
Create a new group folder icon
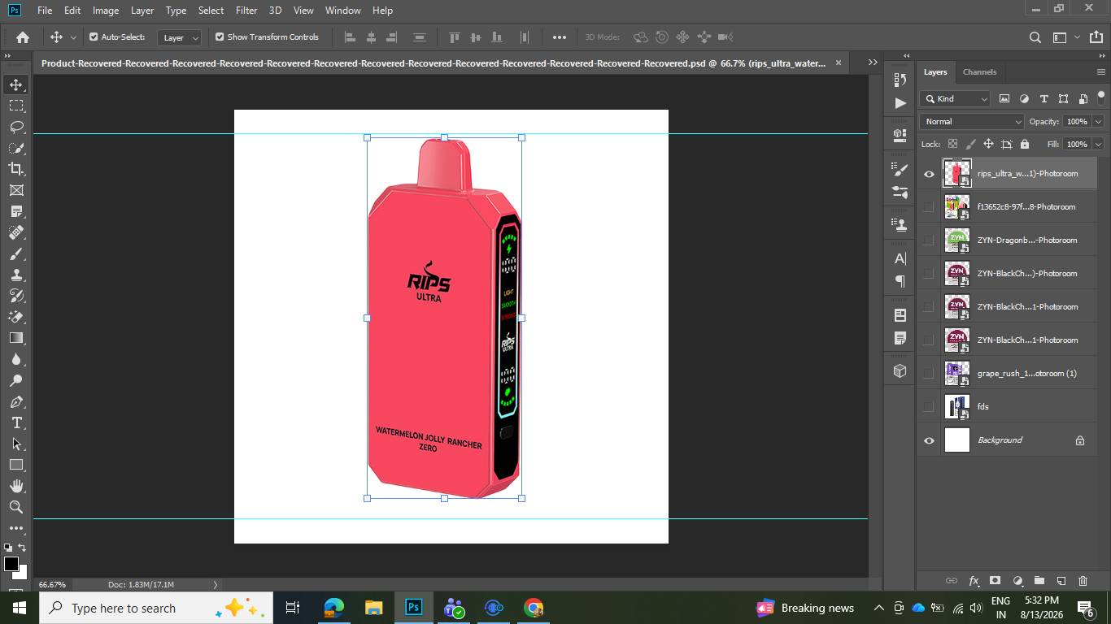tap(1039, 581)
